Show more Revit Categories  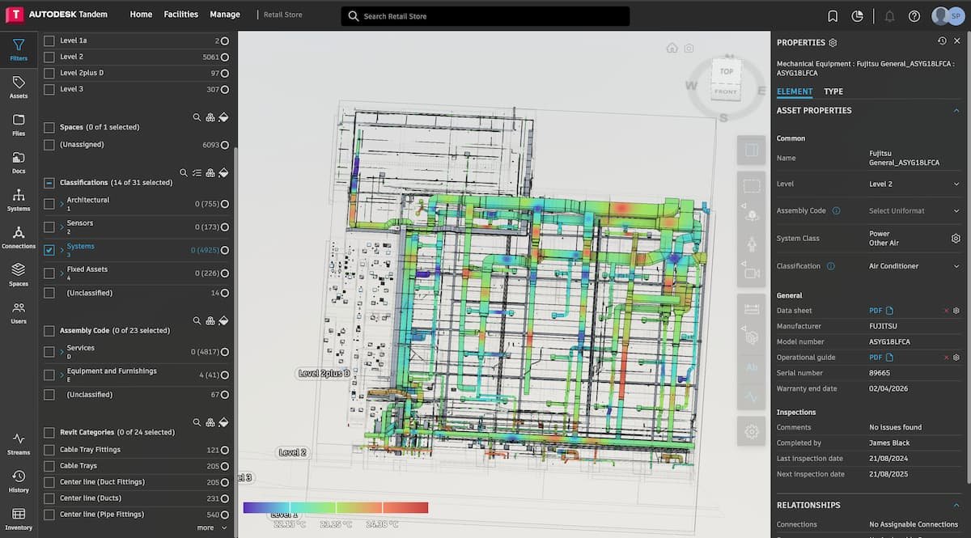pyautogui.click(x=211, y=527)
